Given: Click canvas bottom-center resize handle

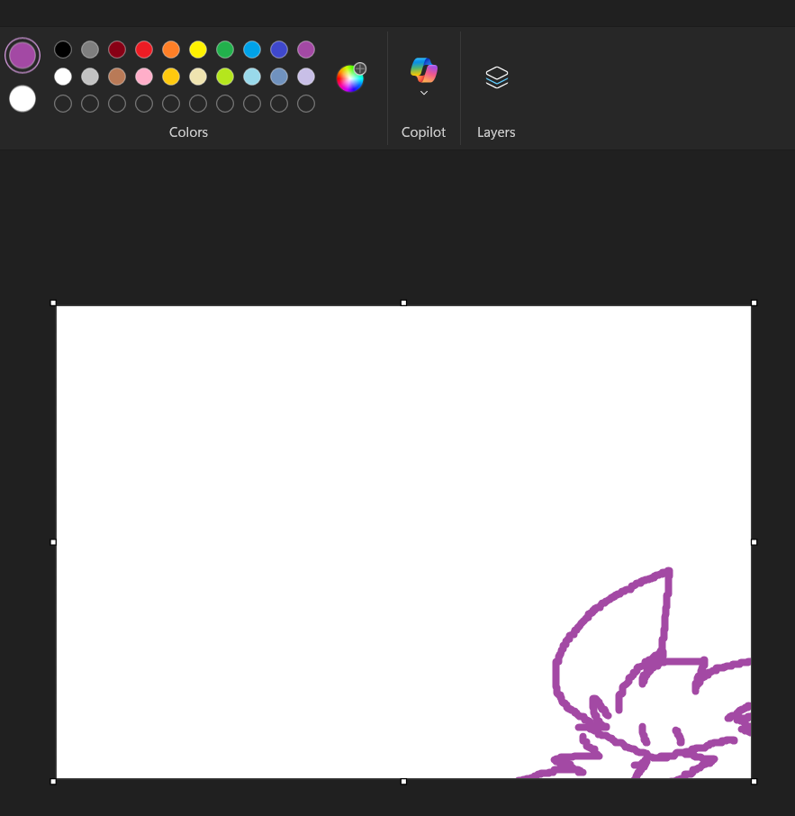Looking at the screenshot, I should click(403, 782).
